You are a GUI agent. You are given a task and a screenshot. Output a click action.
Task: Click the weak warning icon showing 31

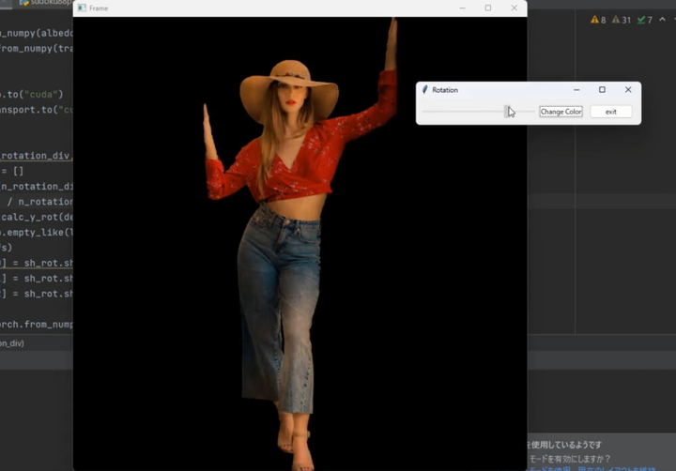(616, 20)
